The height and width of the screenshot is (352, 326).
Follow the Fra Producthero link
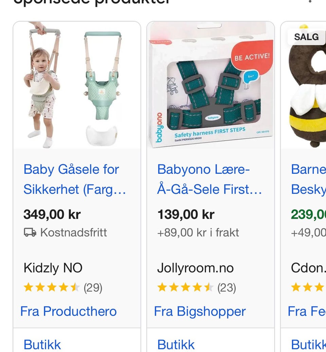coord(69,311)
